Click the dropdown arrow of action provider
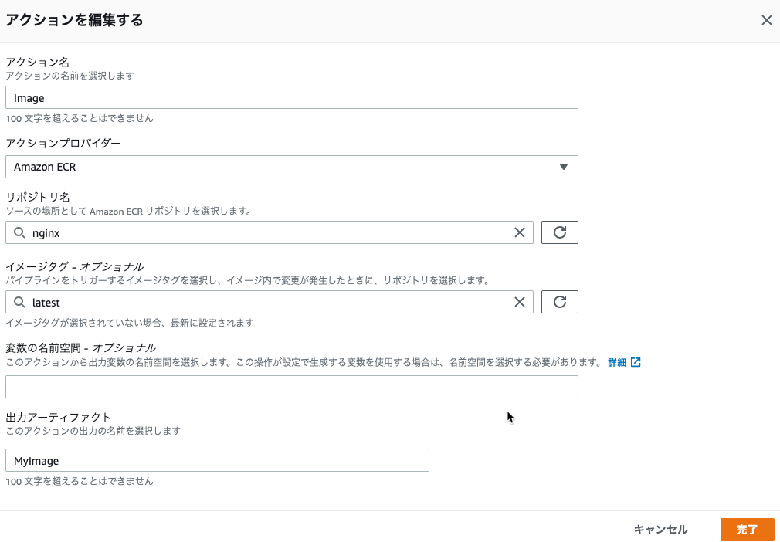The height and width of the screenshot is (542, 780). point(563,167)
